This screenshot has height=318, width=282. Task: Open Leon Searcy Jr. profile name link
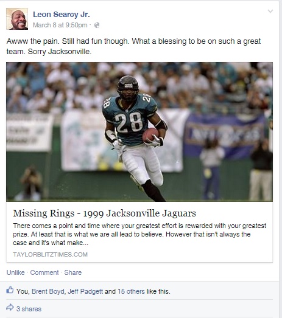pos(62,15)
